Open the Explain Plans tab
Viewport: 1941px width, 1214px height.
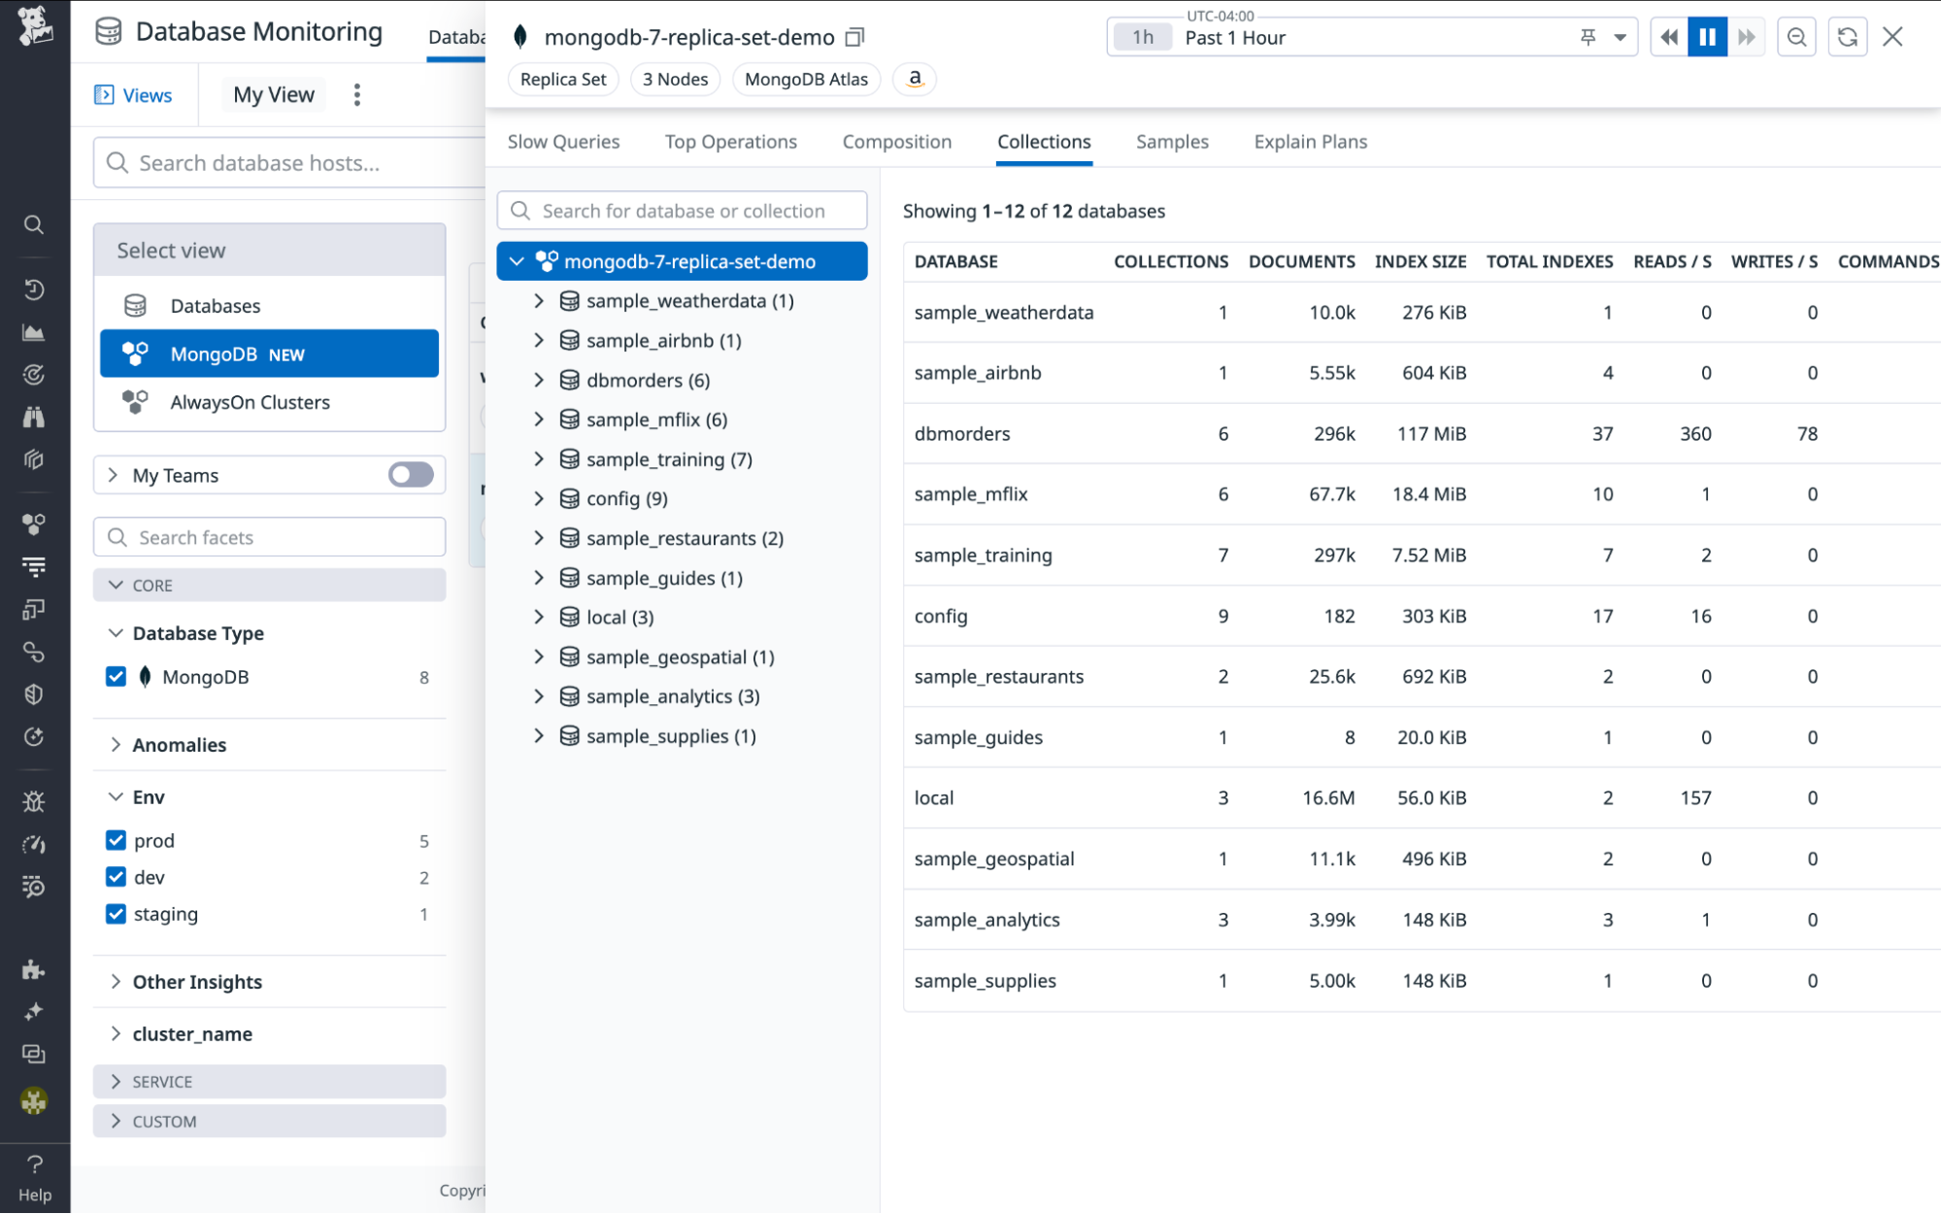pos(1310,142)
